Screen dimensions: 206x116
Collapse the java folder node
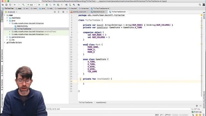pos(7,21)
